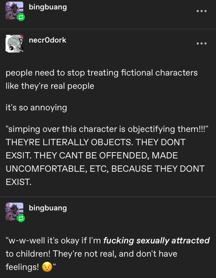The image size is (216, 278).
Task: Click the quoted "simping over this character" line
Action: click(x=107, y=129)
